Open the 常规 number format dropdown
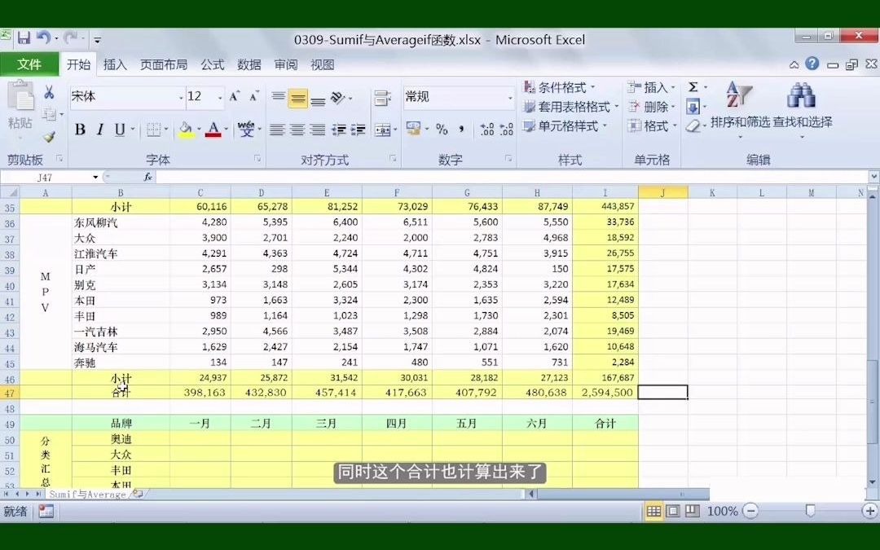880x550 pixels. click(x=456, y=96)
